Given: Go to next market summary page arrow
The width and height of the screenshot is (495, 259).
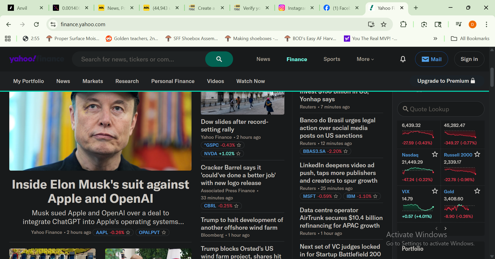Looking at the screenshot, I should pyautogui.click(x=445, y=228).
